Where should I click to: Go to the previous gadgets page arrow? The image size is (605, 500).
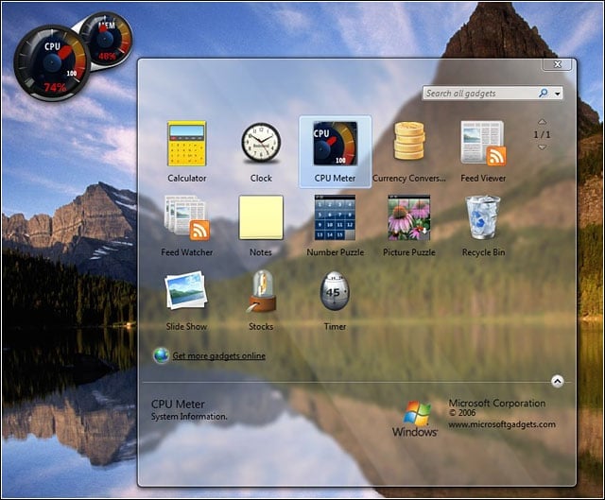pyautogui.click(x=542, y=122)
